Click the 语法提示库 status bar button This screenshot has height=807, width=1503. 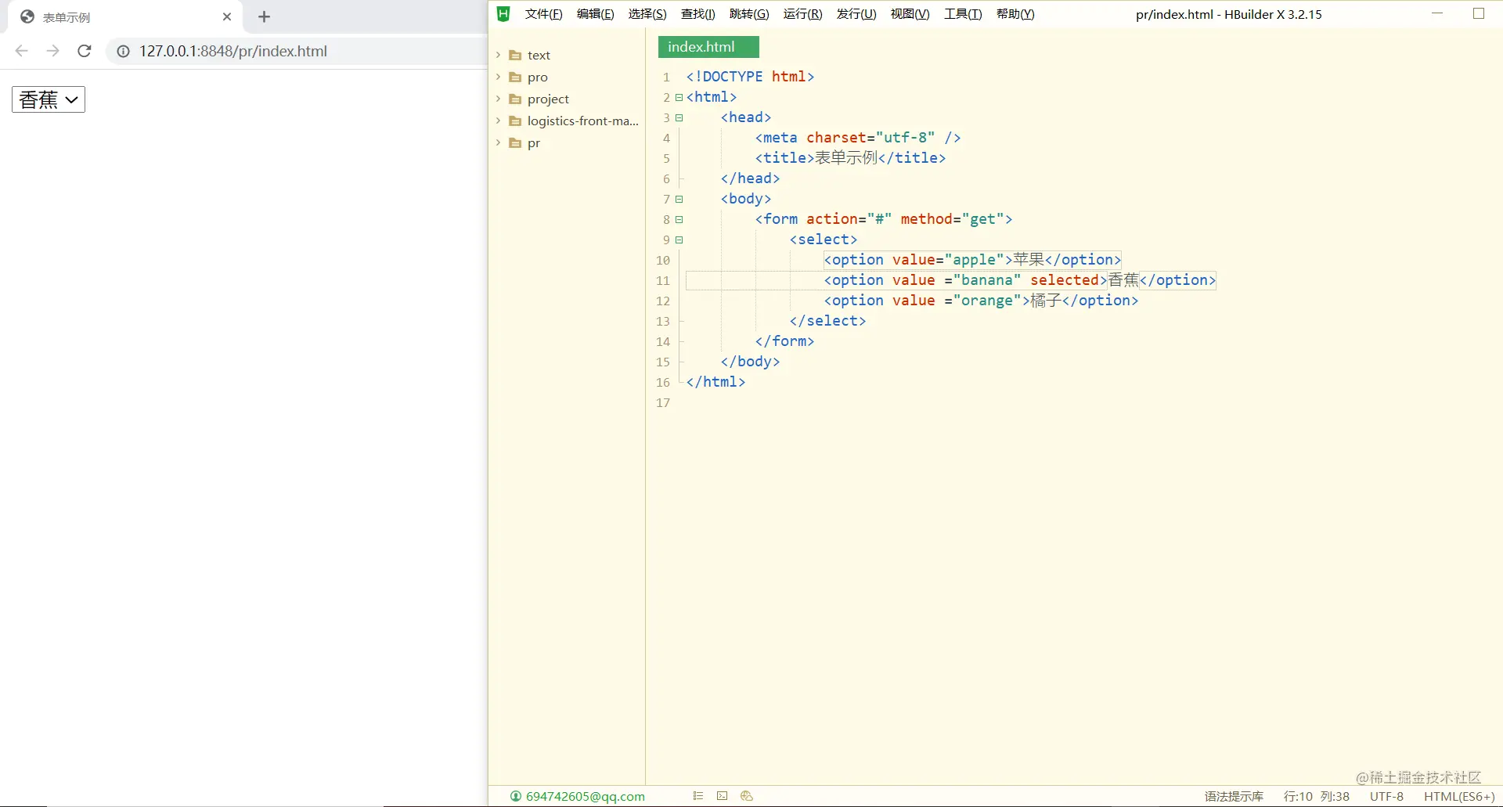[1234, 796]
